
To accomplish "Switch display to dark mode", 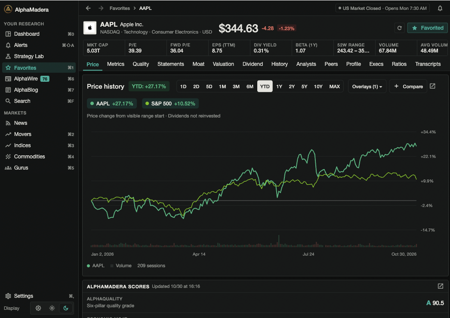I will pyautogui.click(x=66, y=308).
